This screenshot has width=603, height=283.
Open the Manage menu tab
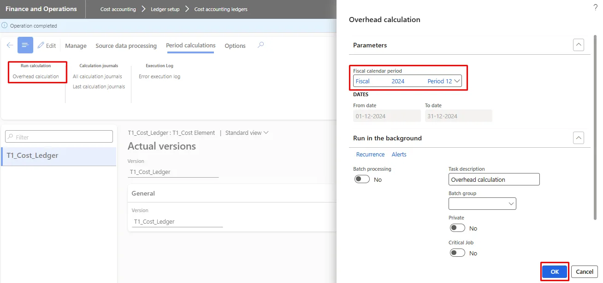tap(76, 46)
